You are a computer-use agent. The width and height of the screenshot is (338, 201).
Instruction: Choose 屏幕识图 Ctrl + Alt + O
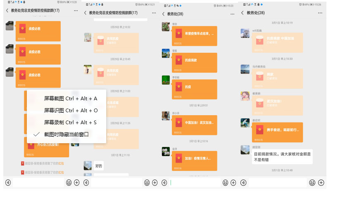pos(71,111)
